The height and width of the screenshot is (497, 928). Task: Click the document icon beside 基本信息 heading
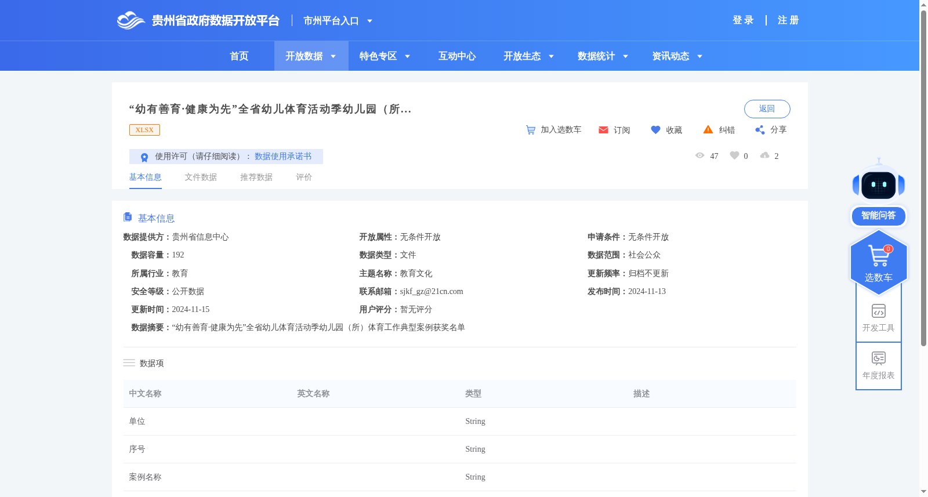tap(128, 217)
